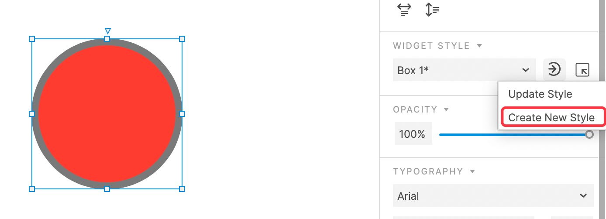
Task: Select Create New Style menu item
Action: tap(551, 117)
